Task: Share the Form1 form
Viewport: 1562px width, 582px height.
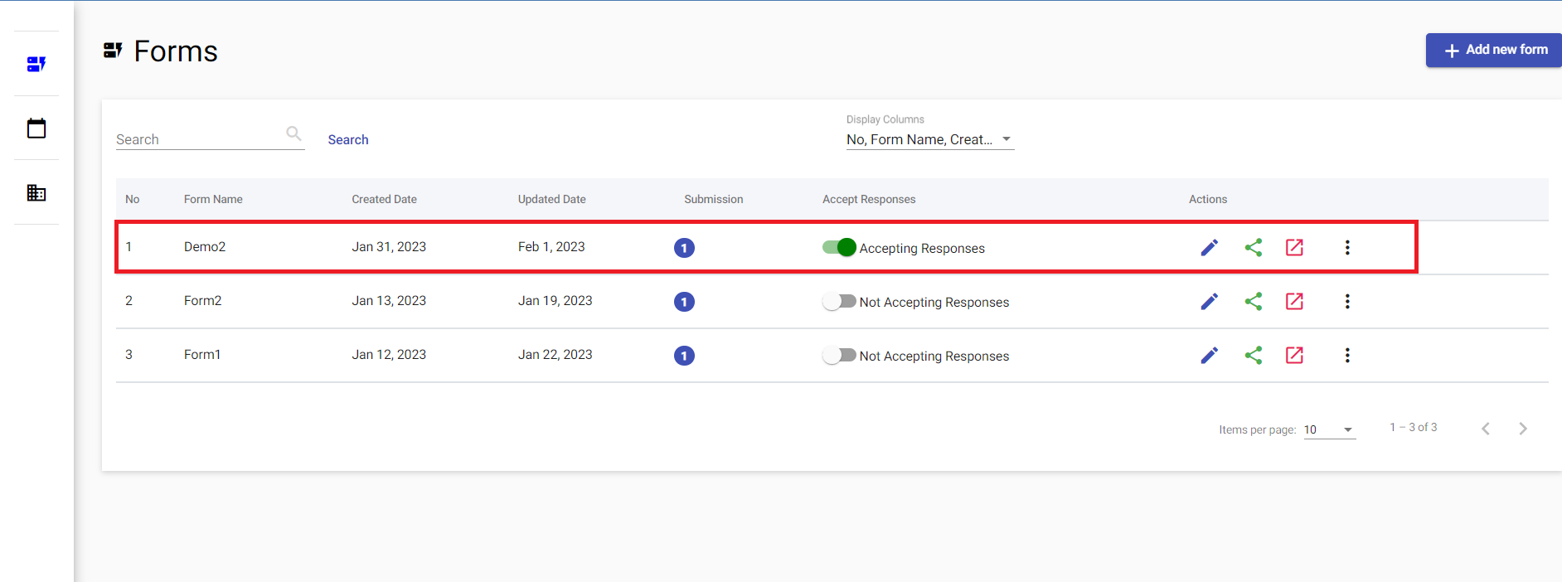Action: pos(1254,355)
